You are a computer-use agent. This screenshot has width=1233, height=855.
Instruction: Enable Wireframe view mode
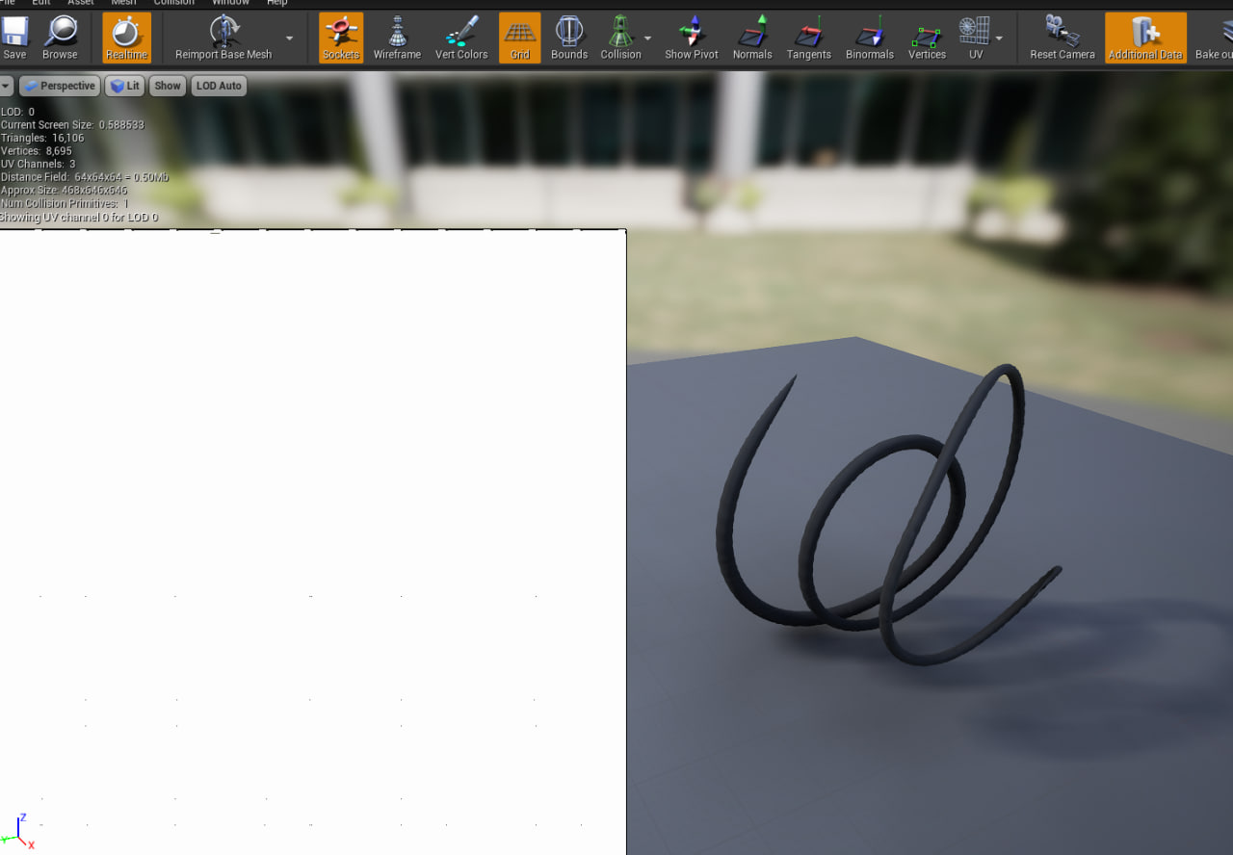tap(397, 38)
